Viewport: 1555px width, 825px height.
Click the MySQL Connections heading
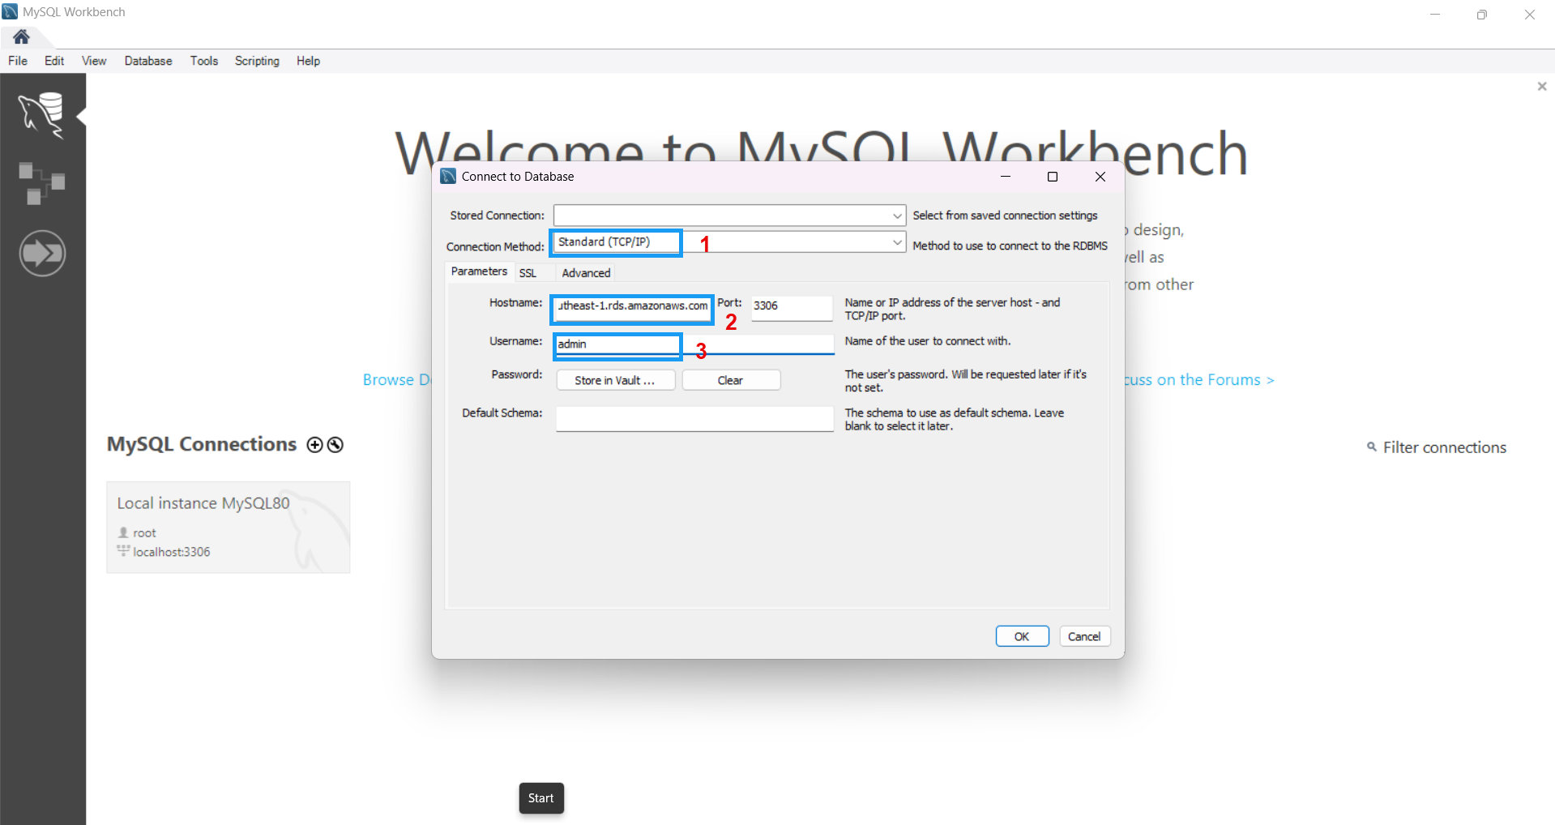202,444
